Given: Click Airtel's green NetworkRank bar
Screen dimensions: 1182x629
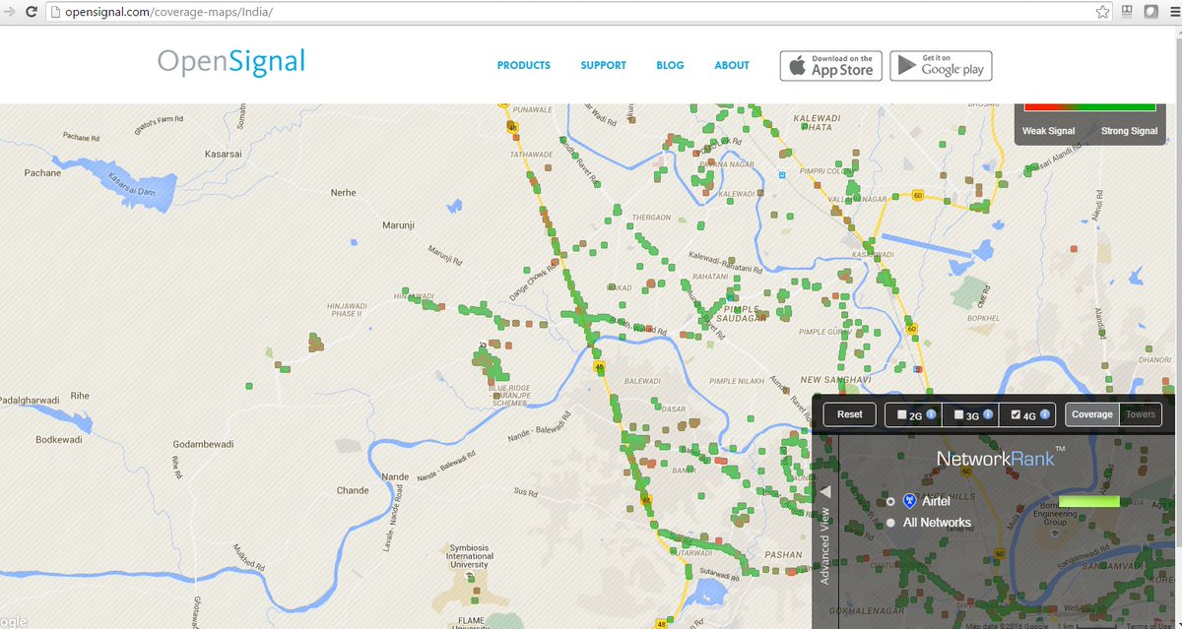Looking at the screenshot, I should click(1090, 502).
